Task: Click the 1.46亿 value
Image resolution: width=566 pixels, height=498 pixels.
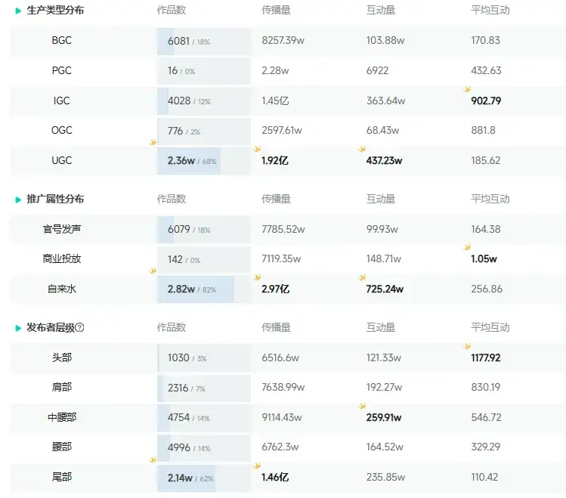Action: tap(275, 478)
